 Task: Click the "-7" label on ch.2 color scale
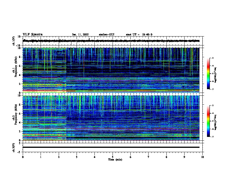click(212, 137)
